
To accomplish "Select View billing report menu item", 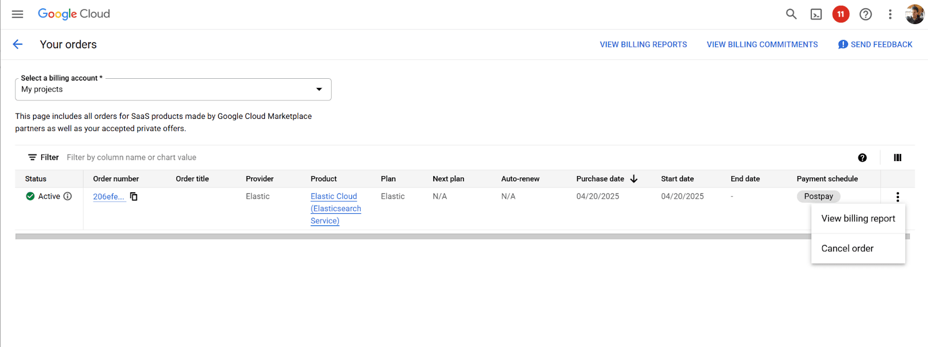I will 858,218.
